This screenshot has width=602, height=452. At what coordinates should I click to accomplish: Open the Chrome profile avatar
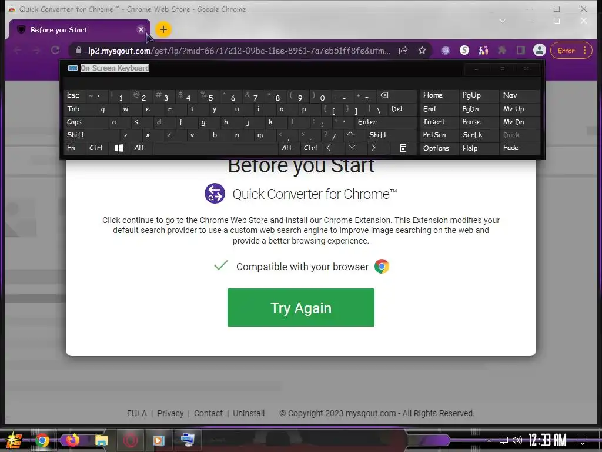pos(540,51)
